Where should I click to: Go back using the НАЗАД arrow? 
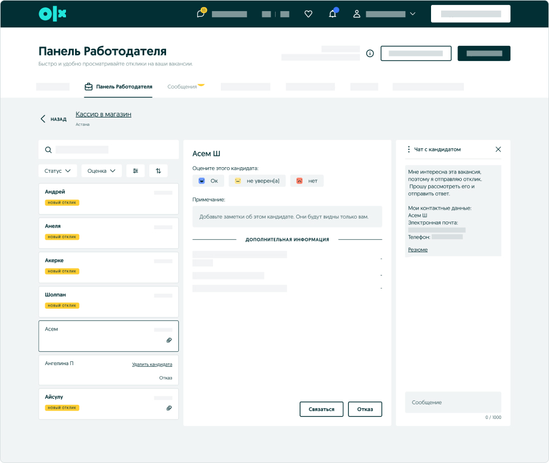pos(42,119)
